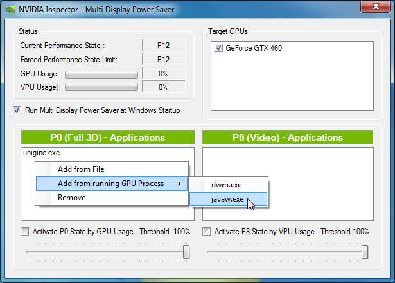This screenshot has height=283, width=395.
Task: Click the P8 (Video) Applications green header
Action: [x=288, y=138]
